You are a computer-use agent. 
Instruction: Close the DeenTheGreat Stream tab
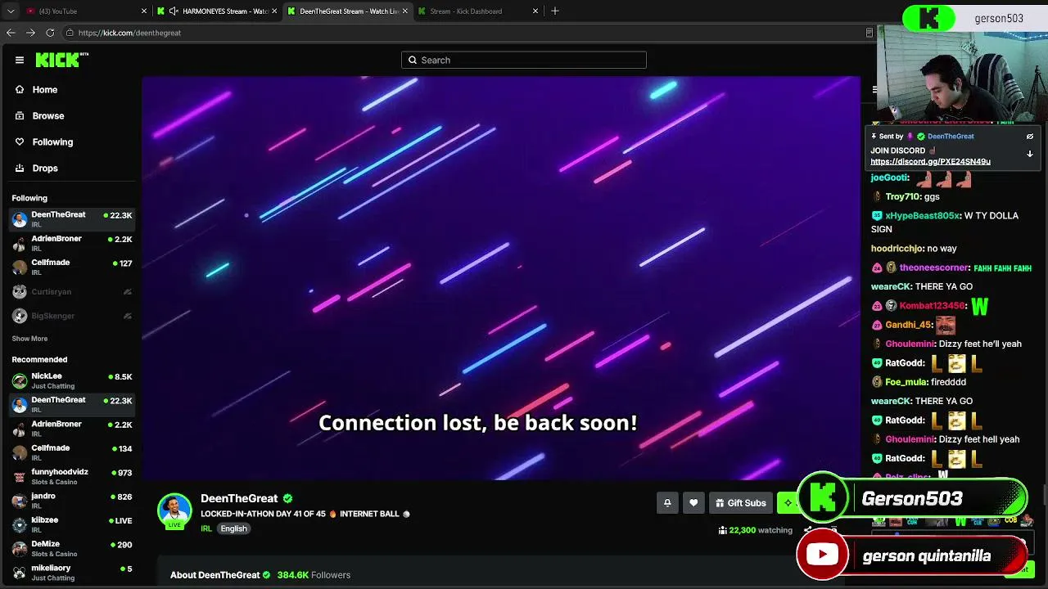pyautogui.click(x=404, y=11)
